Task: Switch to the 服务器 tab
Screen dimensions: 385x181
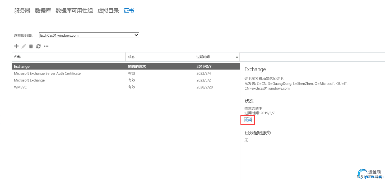Action: pyautogui.click(x=22, y=11)
